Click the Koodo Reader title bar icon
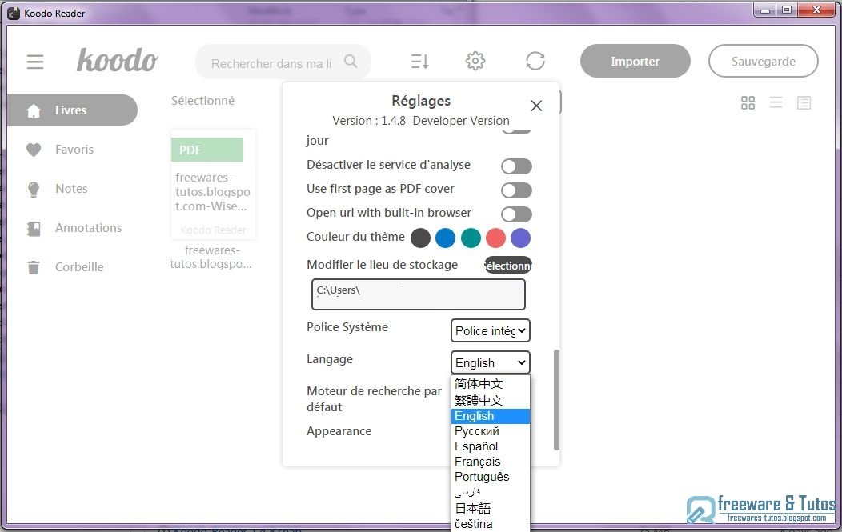Viewport: 842px width, 532px height. click(x=14, y=13)
